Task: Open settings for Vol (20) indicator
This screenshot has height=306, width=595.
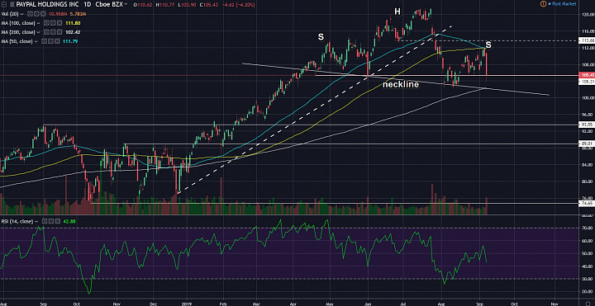Action: 36,14
